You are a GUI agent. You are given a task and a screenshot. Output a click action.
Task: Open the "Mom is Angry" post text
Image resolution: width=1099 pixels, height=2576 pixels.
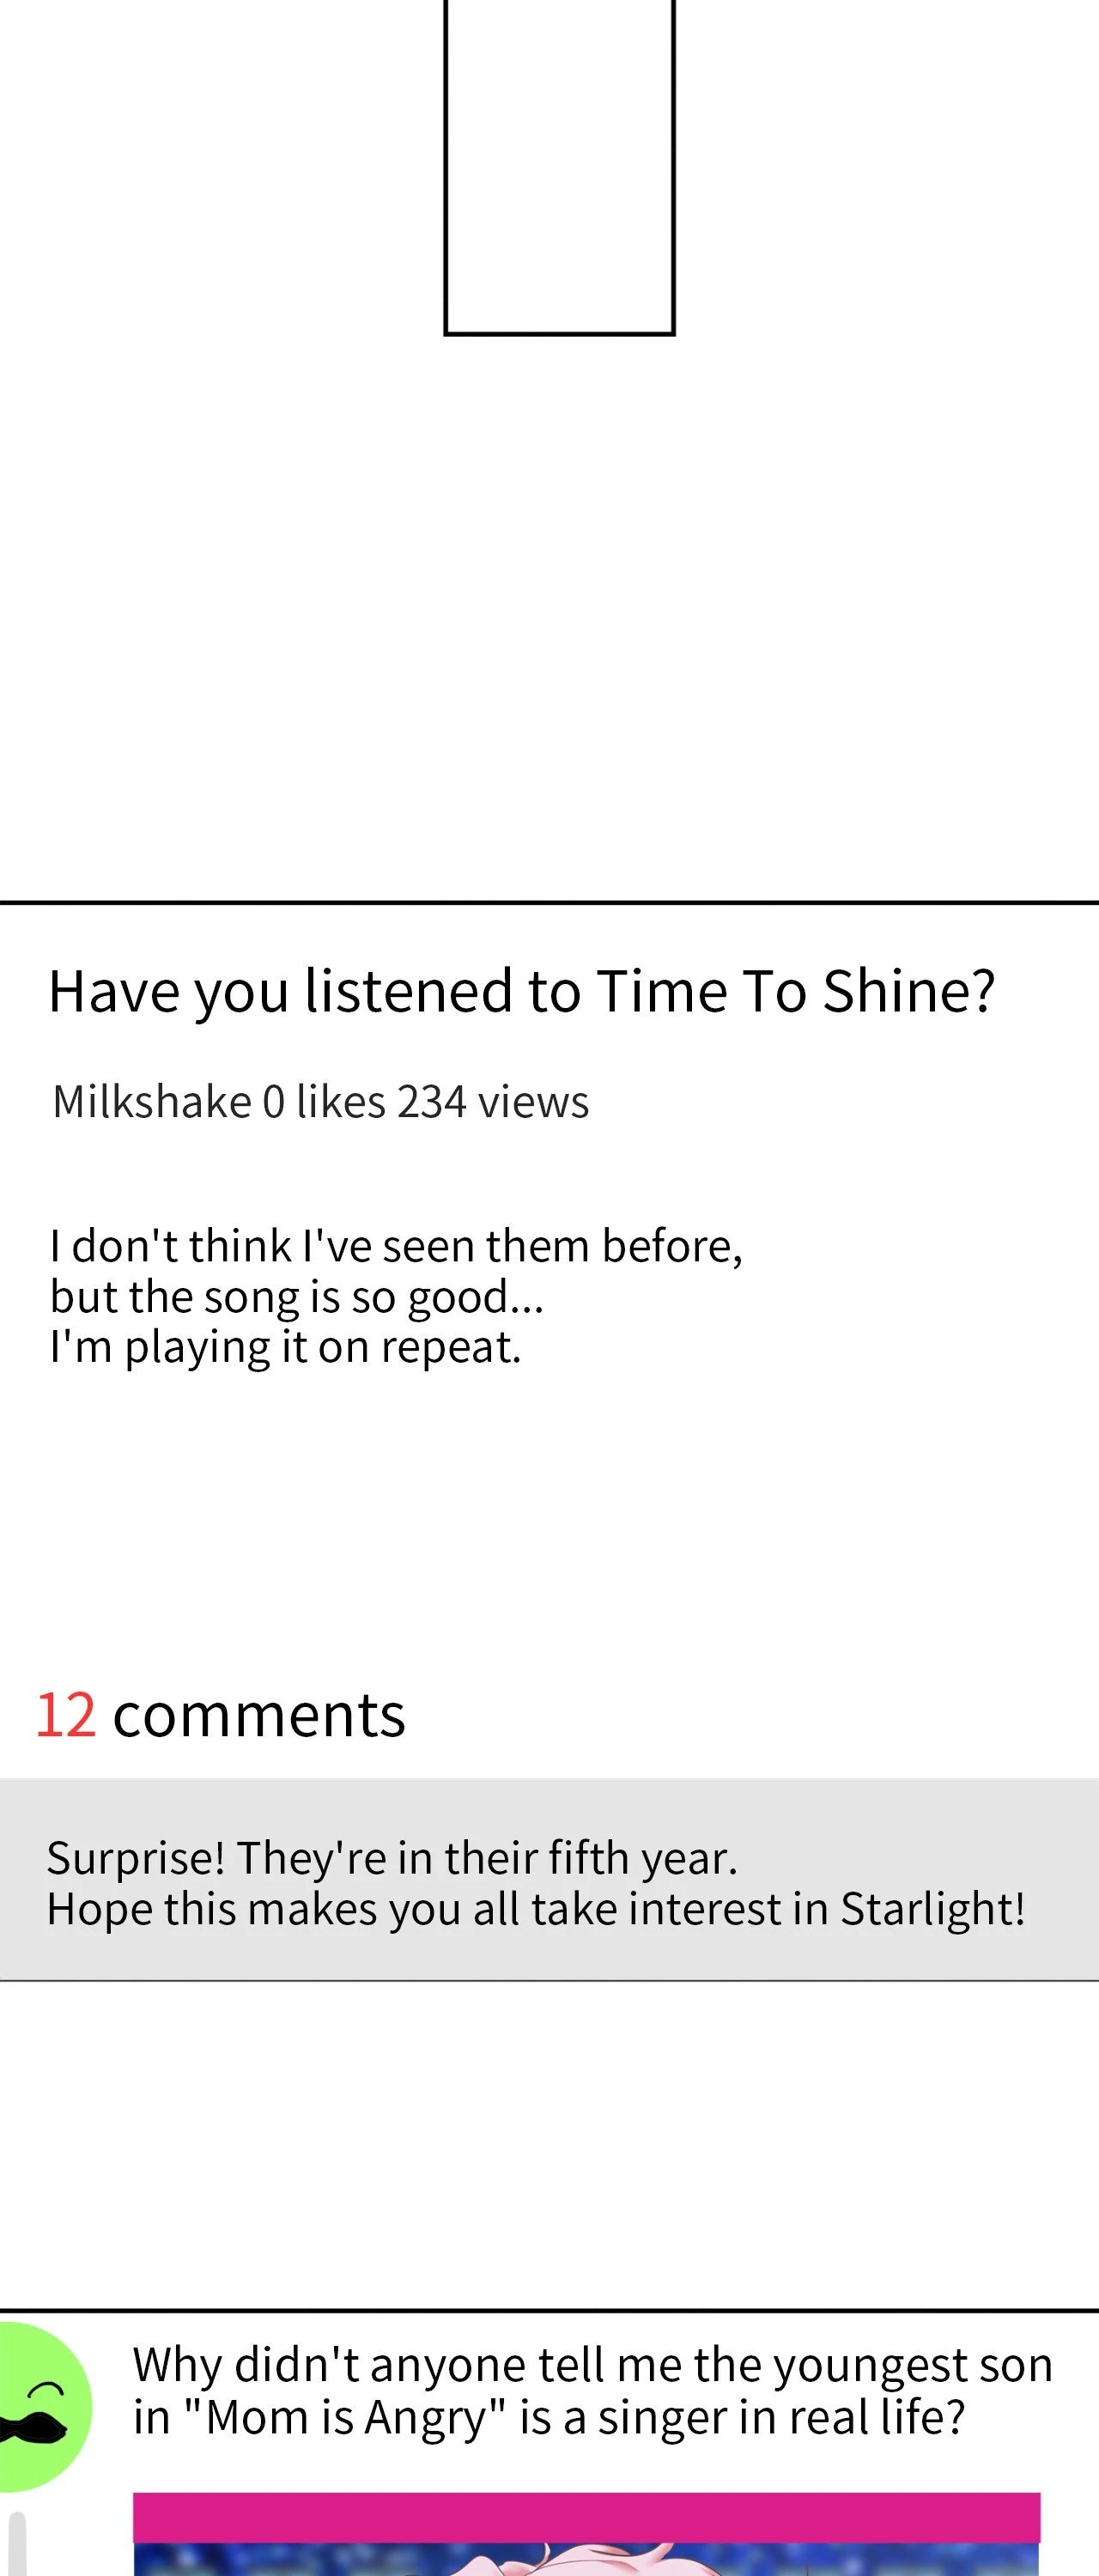(x=549, y=2417)
